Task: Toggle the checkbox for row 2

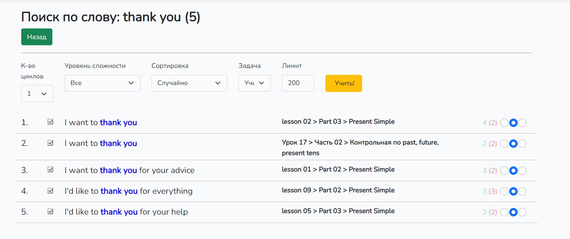Action: 51,143
